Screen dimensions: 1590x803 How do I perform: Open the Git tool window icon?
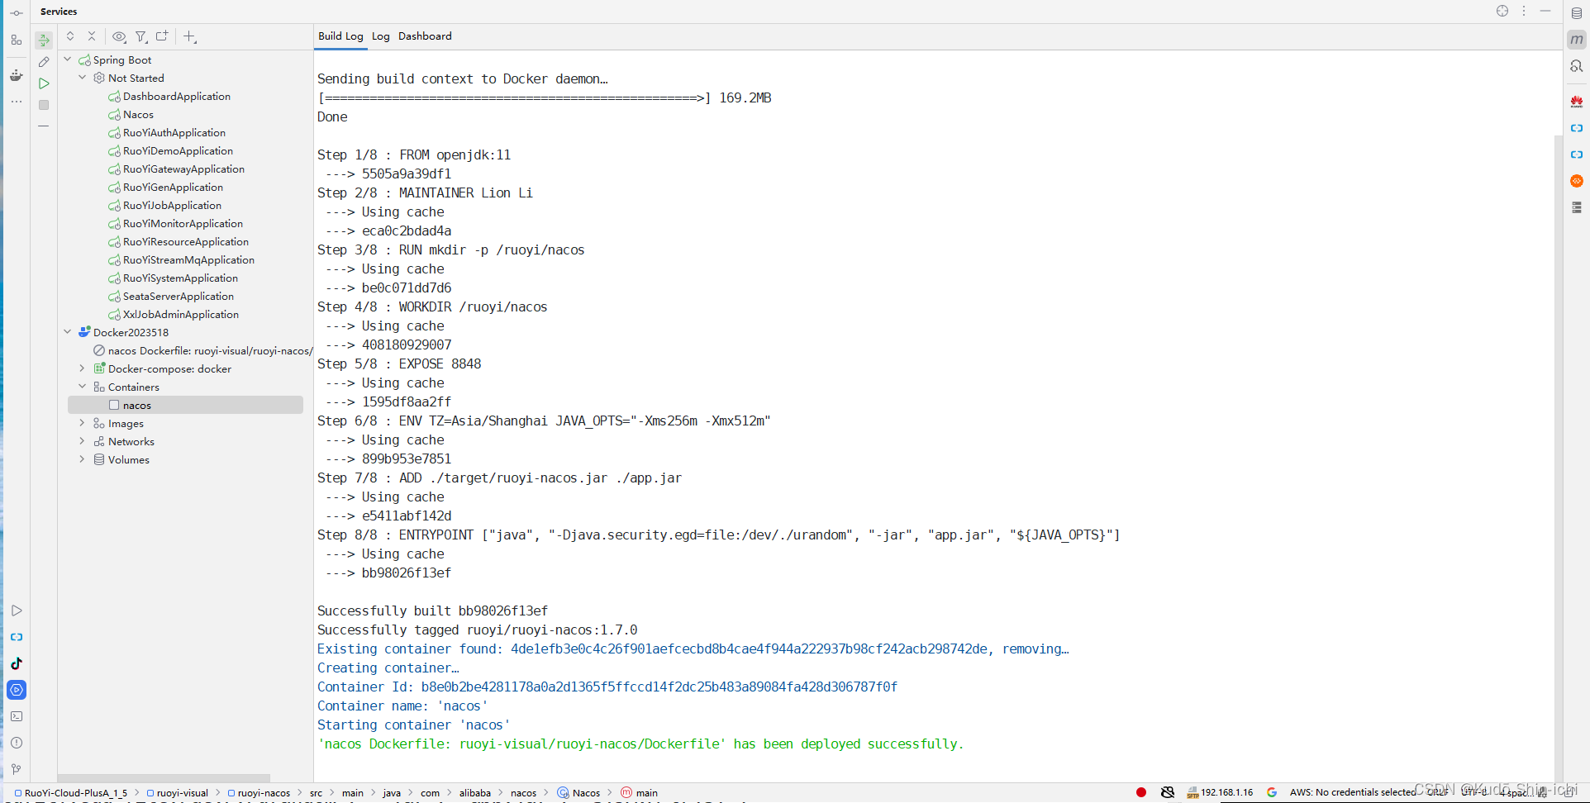[17, 769]
